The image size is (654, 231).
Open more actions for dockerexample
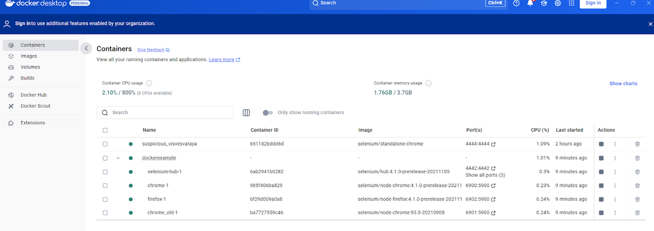[x=615, y=158]
